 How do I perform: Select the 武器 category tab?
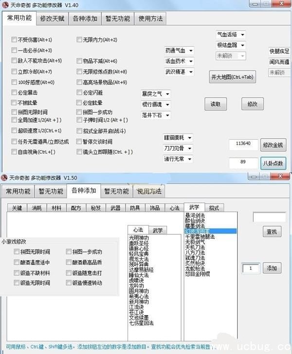[x=115, y=208]
